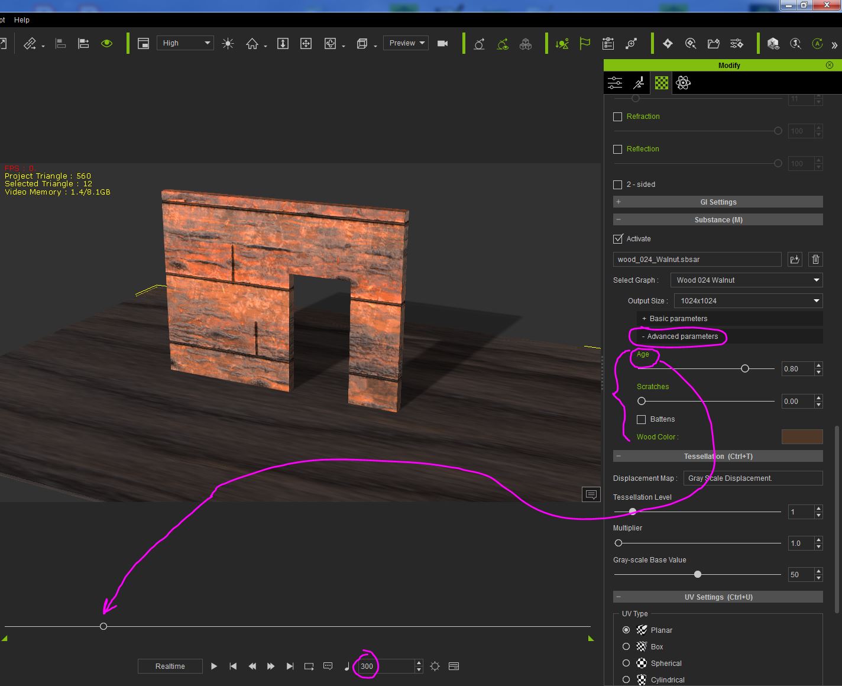Enable the Battens checkbox

[641, 419]
